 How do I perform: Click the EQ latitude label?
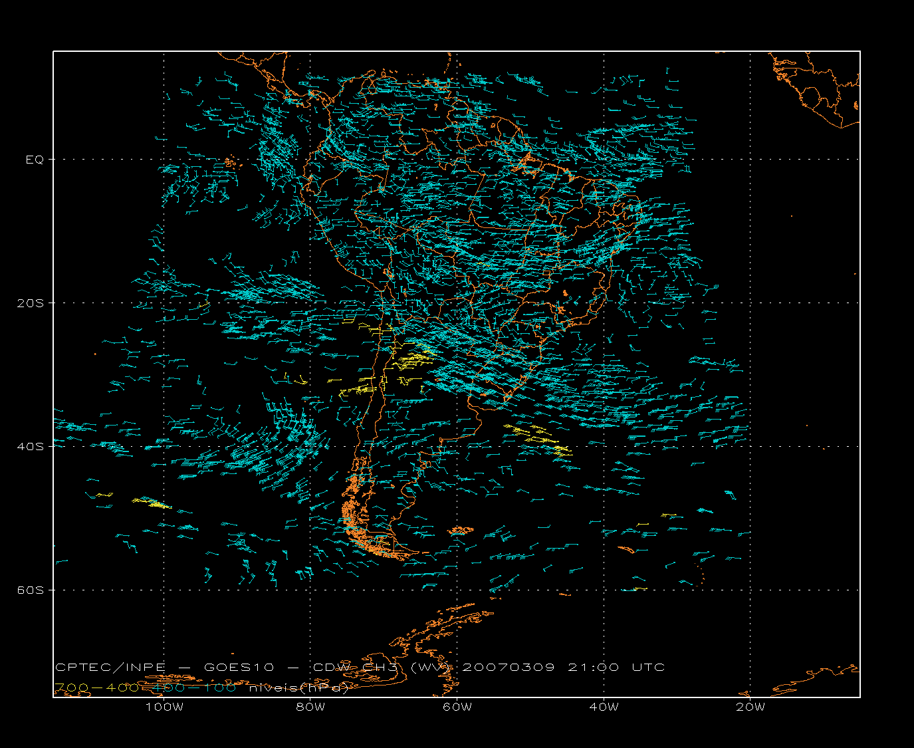click(35, 160)
